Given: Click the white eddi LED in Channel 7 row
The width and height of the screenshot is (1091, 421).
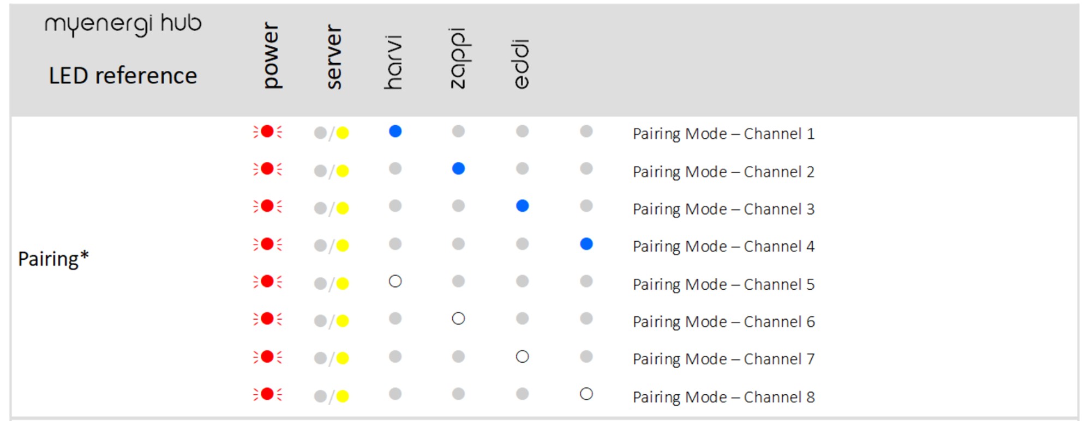Looking at the screenshot, I should 523,357.
